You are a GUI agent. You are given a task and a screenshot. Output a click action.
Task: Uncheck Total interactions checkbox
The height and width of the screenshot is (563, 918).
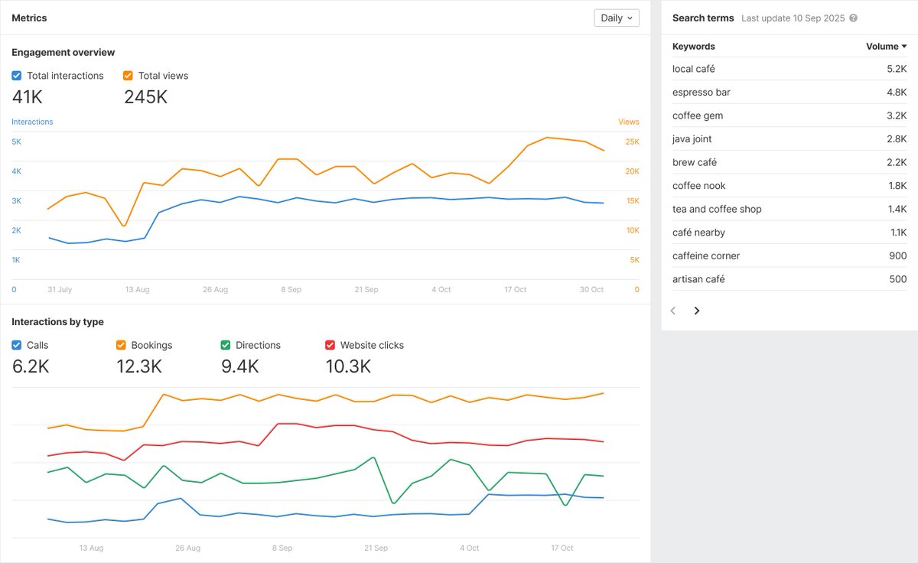[x=17, y=76]
